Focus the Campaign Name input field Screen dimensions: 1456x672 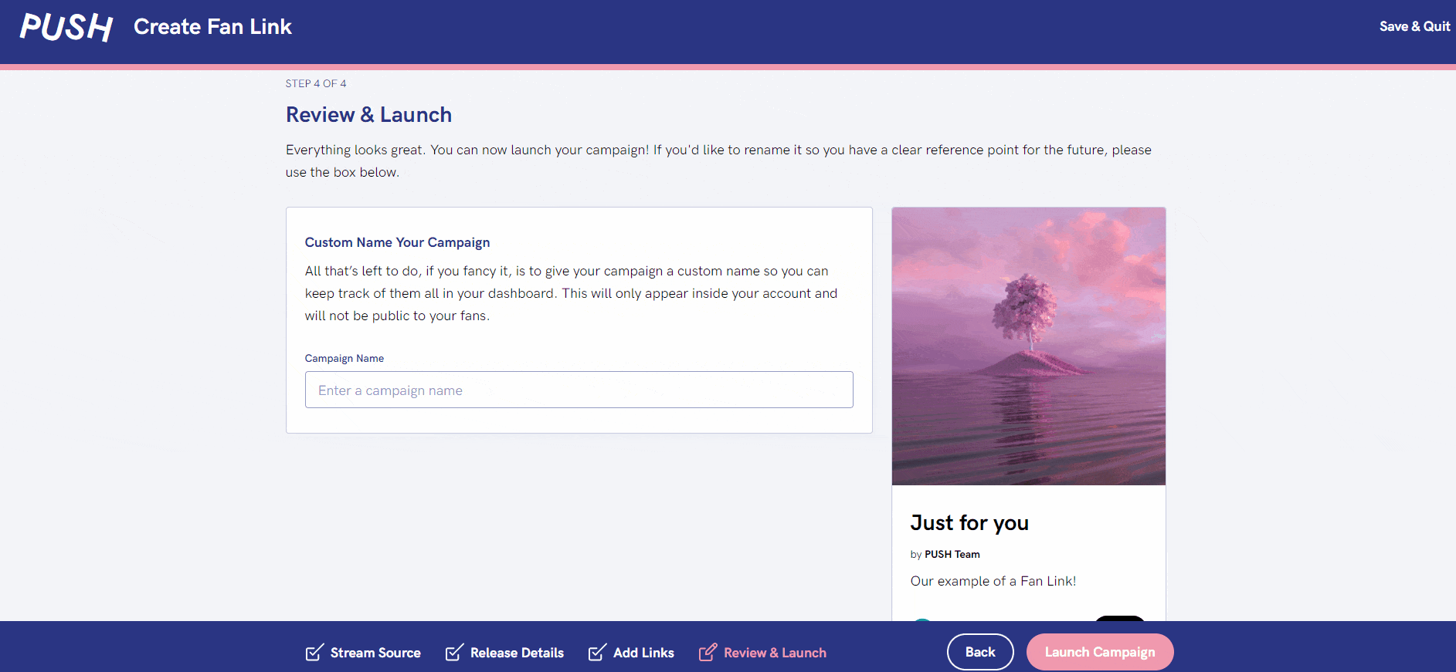(579, 390)
